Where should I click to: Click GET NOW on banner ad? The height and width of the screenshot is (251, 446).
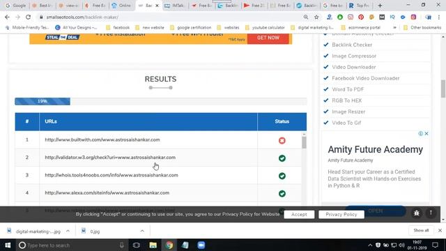pos(268,38)
